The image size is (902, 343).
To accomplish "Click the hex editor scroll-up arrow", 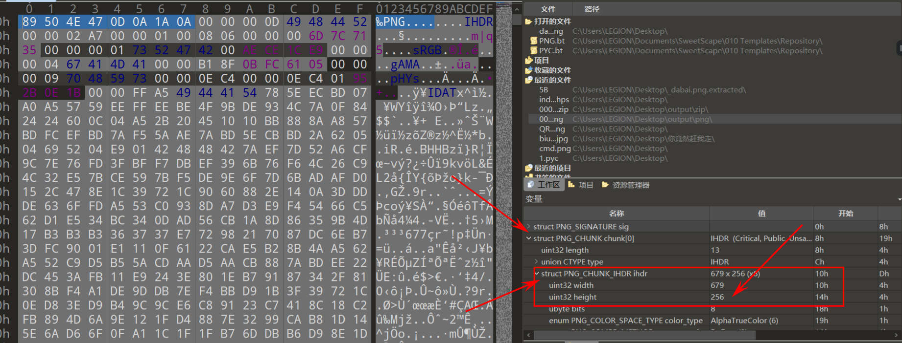I will [x=517, y=9].
